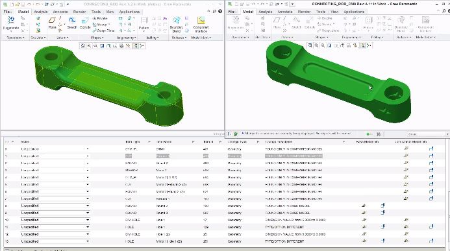Image resolution: width=450 pixels, height=251 pixels.
Task: Click connecting rod model in right graphics area
Action: tap(339, 82)
